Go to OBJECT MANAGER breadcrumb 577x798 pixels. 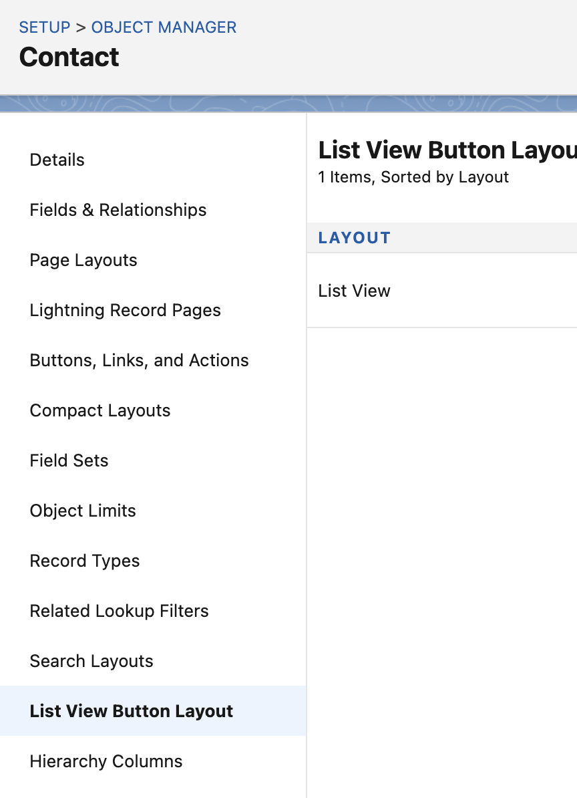point(164,27)
